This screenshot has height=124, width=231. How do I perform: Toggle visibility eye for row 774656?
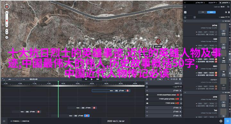click(x=147, y=99)
